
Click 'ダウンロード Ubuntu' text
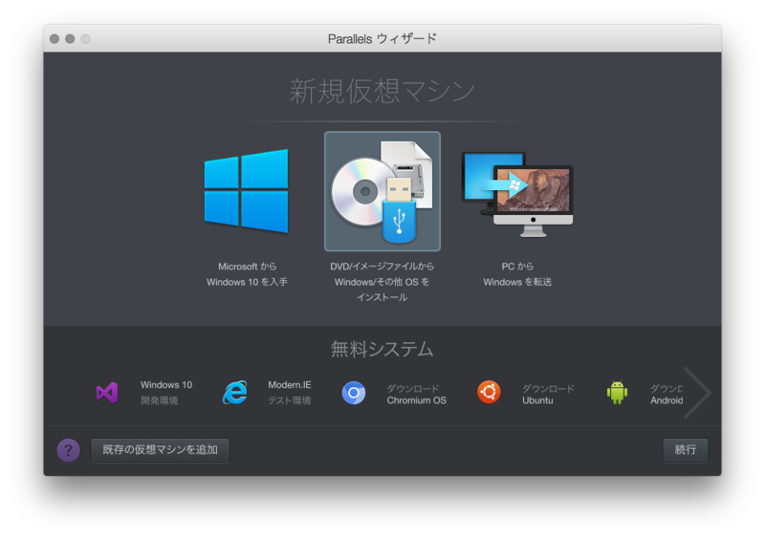coord(548,395)
